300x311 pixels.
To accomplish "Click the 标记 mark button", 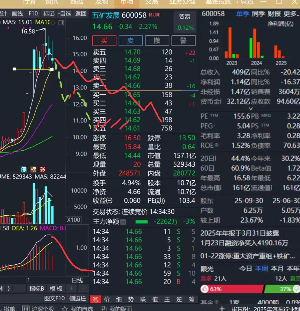I will pos(49,13).
